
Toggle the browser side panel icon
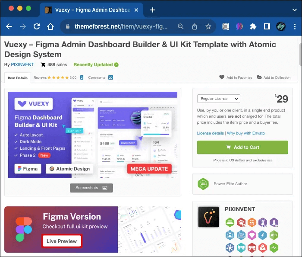267,26
